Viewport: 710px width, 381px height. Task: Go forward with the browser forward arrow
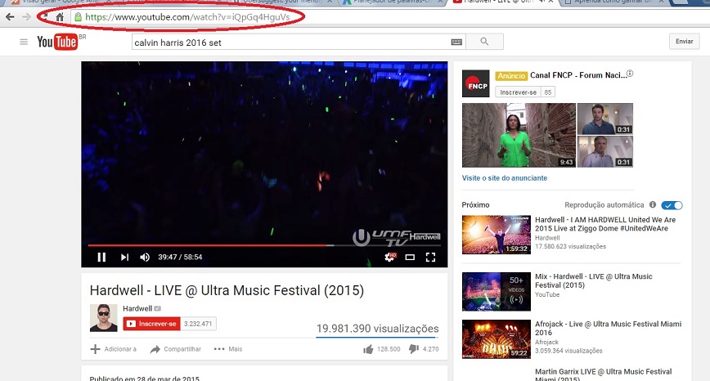pos(27,17)
